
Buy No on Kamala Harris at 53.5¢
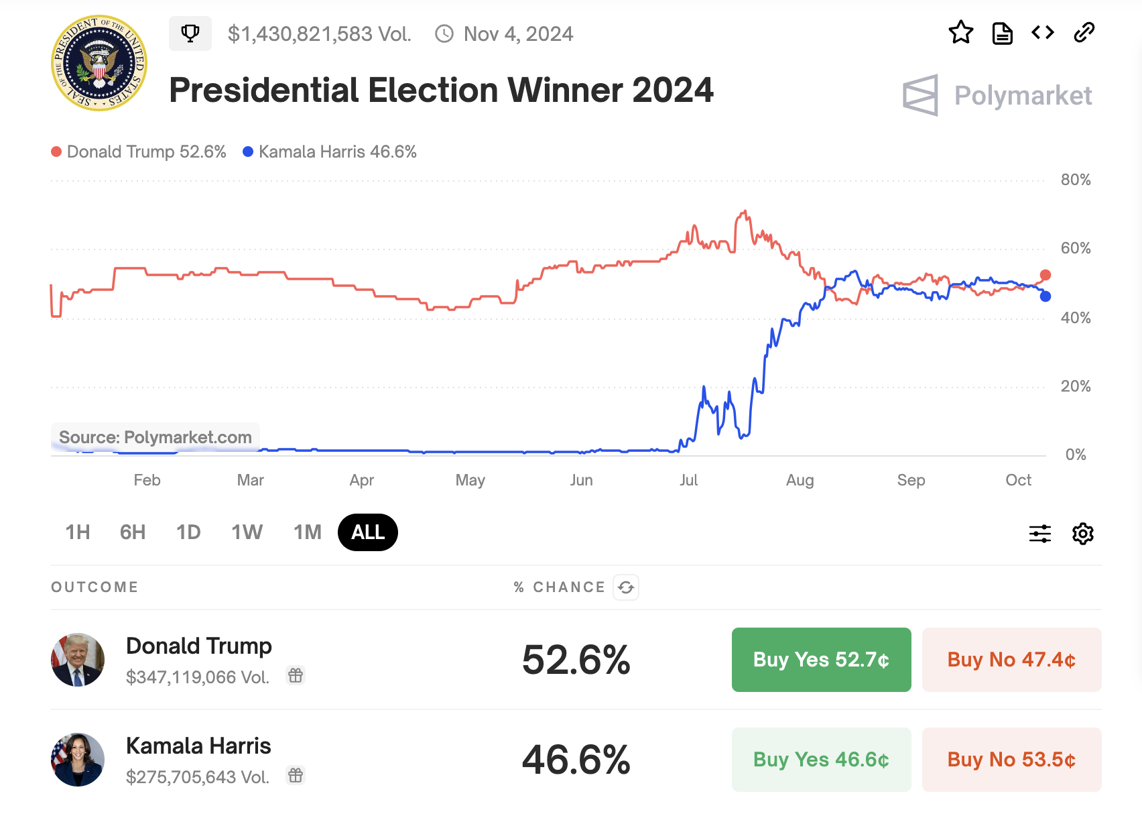coord(1011,760)
